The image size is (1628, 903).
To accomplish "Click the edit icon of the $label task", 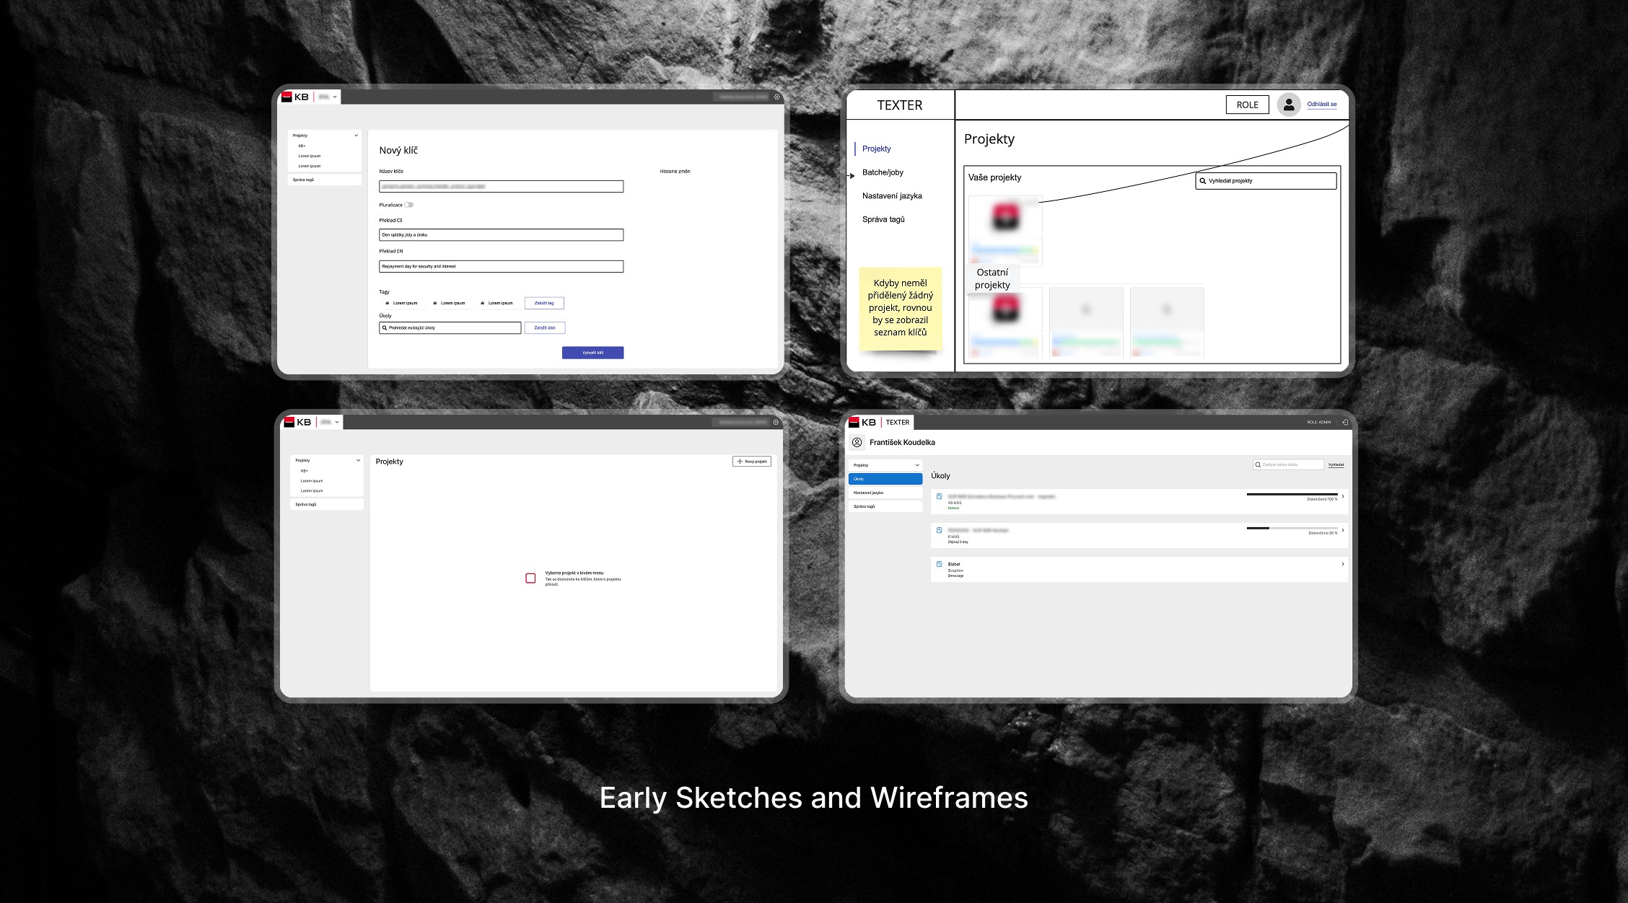I will coord(939,564).
